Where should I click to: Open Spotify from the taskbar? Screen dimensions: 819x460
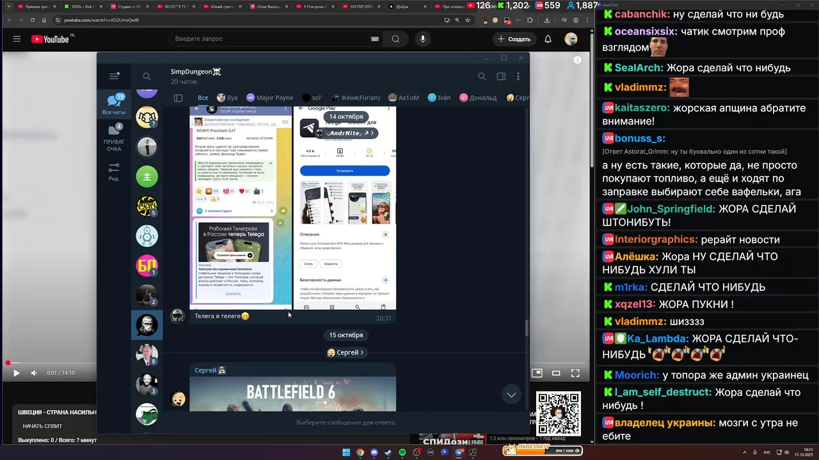point(402,452)
